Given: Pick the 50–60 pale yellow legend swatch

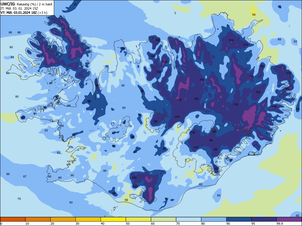Looking at the screenshot, I should click(138, 219).
